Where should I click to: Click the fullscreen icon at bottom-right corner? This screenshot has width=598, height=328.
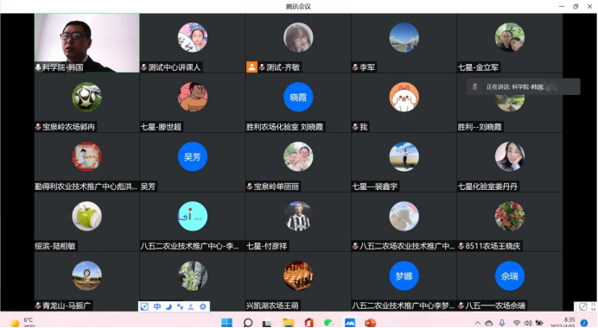(594, 306)
